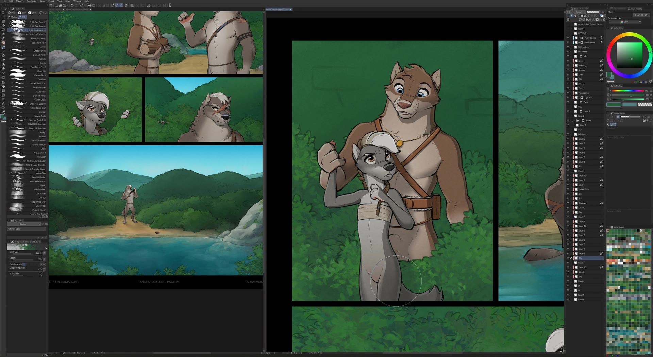This screenshot has width=653, height=357.
Task: Select the Rotate view tool
Action: (x=3, y=17)
